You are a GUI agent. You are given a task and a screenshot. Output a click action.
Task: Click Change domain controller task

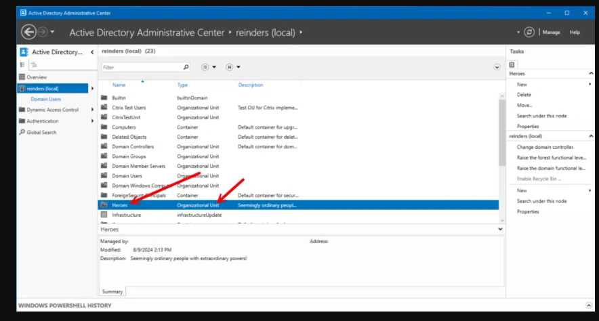click(545, 147)
